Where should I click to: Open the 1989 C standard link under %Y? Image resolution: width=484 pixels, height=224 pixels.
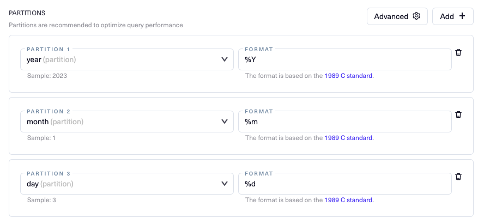(x=348, y=76)
